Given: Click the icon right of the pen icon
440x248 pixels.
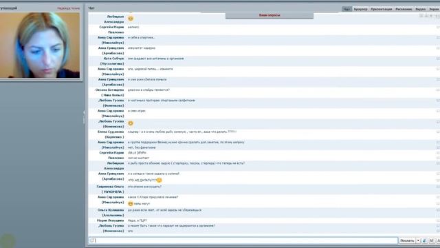Looking at the screenshot, I should coord(432,240).
